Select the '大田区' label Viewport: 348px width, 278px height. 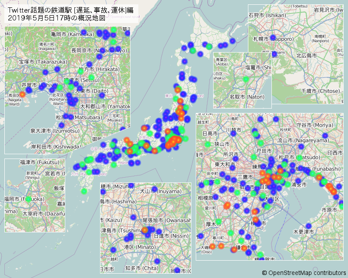[x=271, y=199]
